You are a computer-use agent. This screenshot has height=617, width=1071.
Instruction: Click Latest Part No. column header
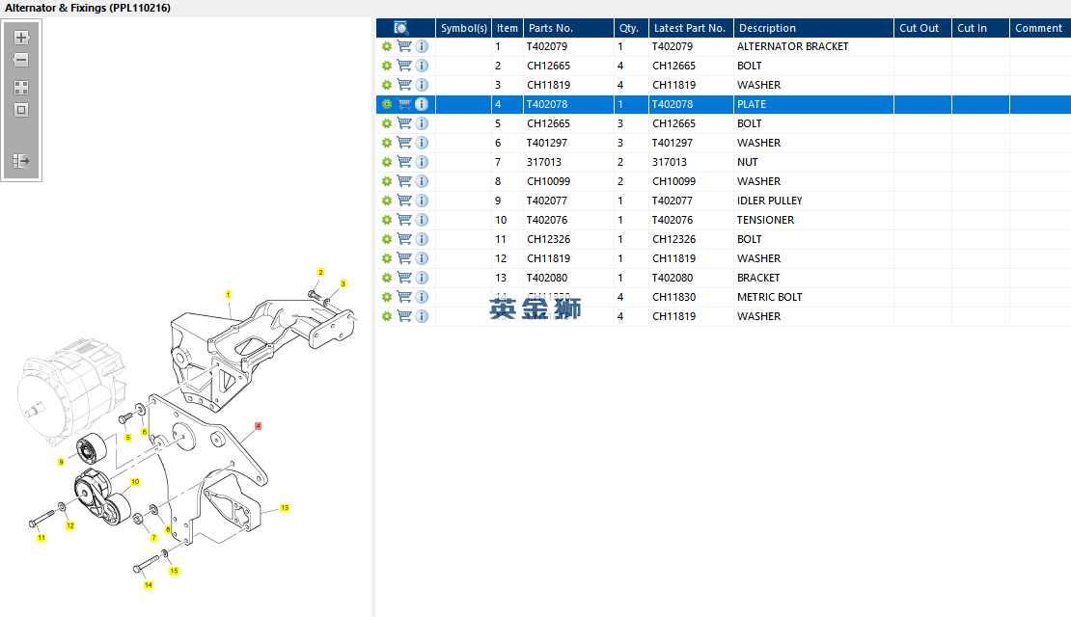(691, 28)
